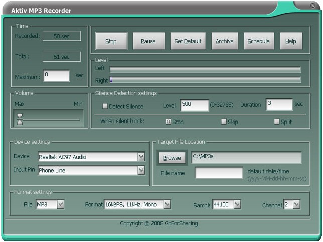Enable the Detect Silence checkbox

pos(105,106)
